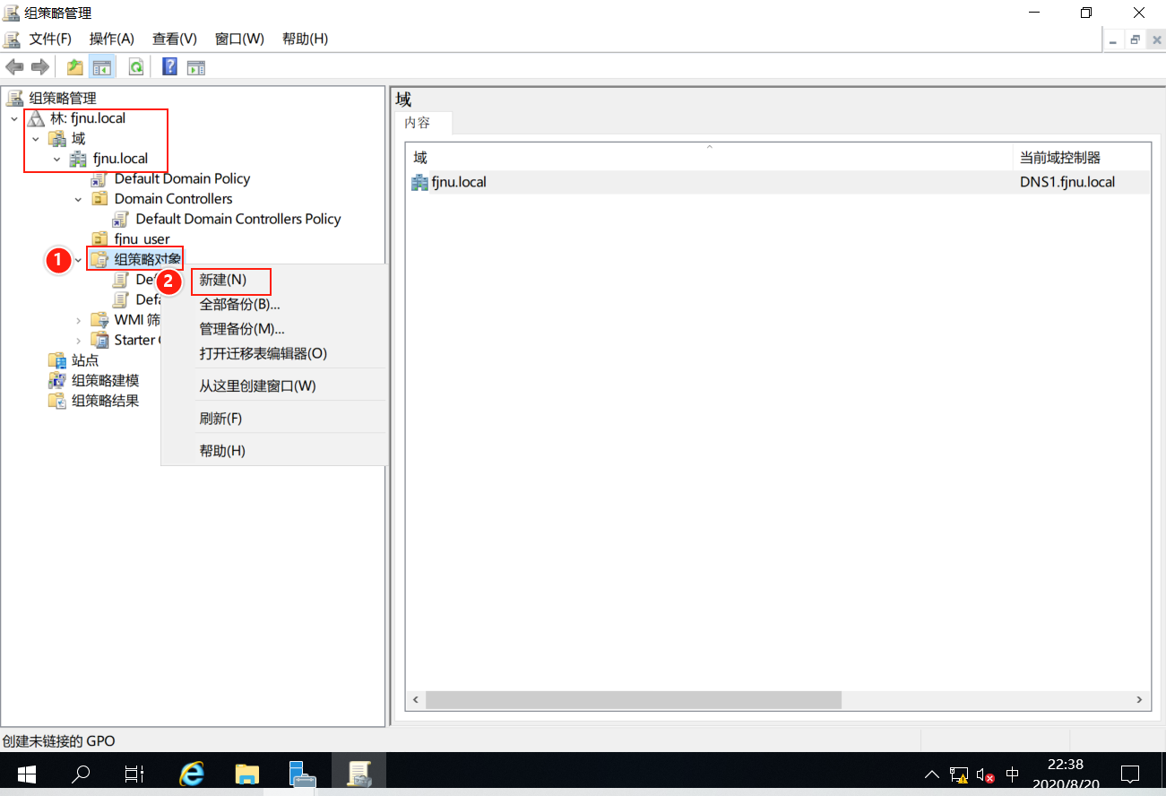Click the Default Domain Policy GPO link icon
Viewport: 1166px width, 796px height.
click(x=99, y=179)
